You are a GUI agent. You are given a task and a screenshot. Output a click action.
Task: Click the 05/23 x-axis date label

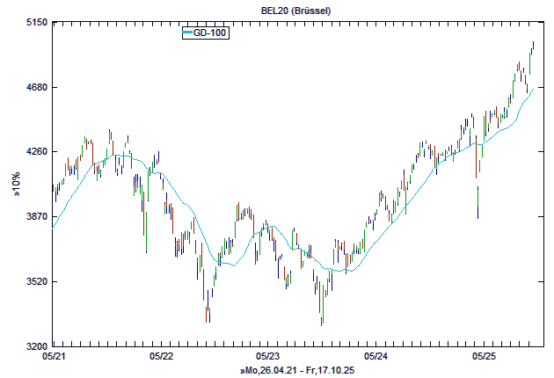268,357
